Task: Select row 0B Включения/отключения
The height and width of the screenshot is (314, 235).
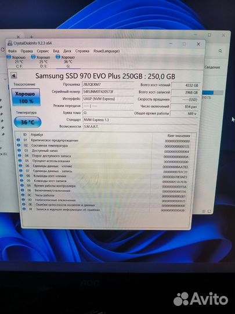Action: [x=104, y=191]
